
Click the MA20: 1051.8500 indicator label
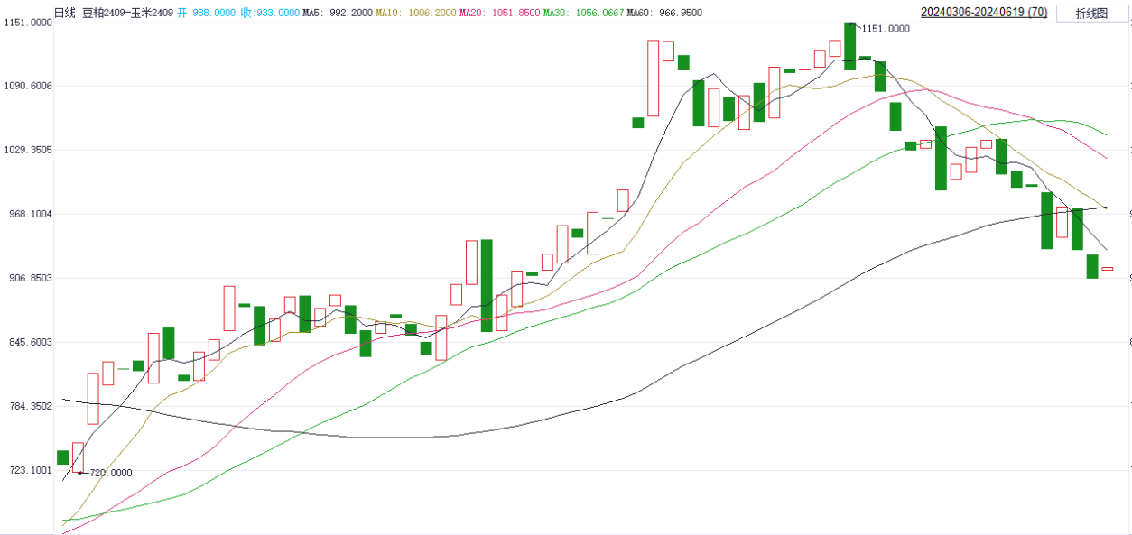[x=500, y=13]
